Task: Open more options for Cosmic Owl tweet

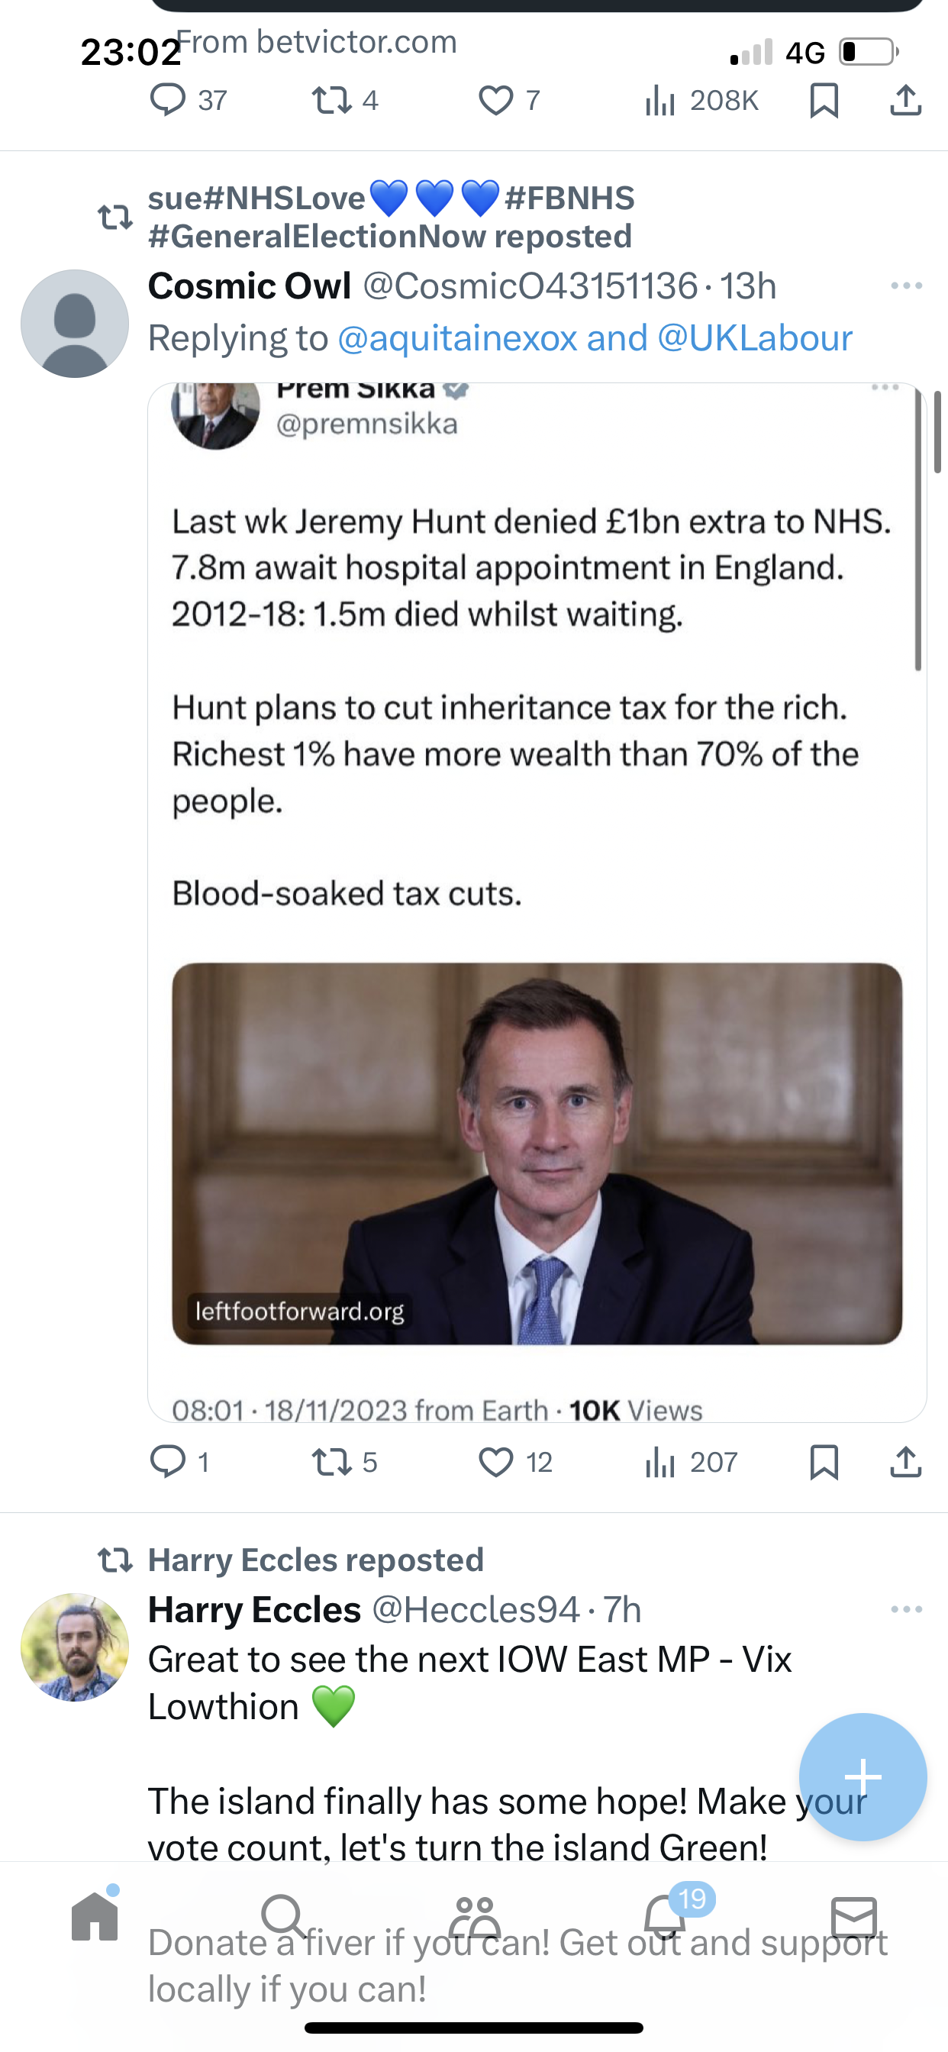Action: point(907,286)
